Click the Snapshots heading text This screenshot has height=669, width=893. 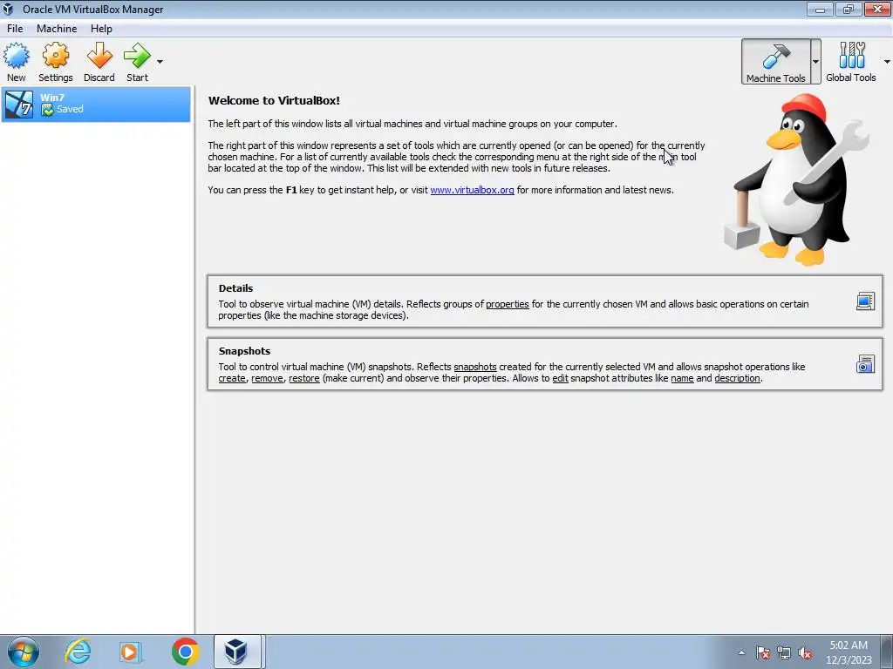pos(244,351)
